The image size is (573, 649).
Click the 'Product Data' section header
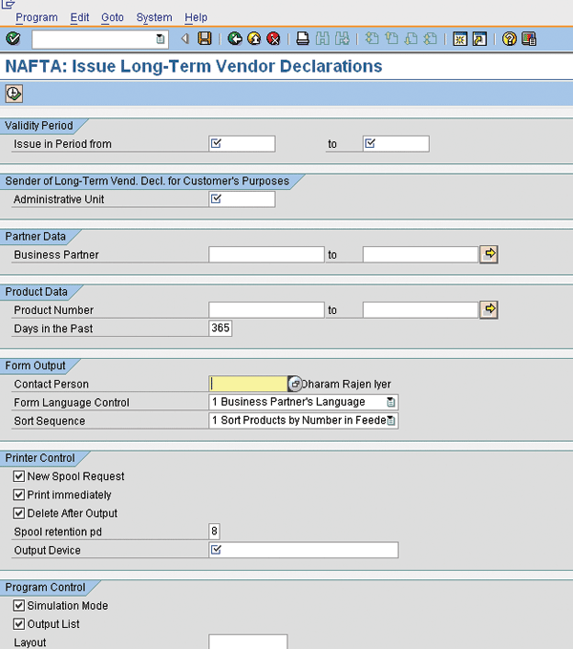[x=36, y=292]
